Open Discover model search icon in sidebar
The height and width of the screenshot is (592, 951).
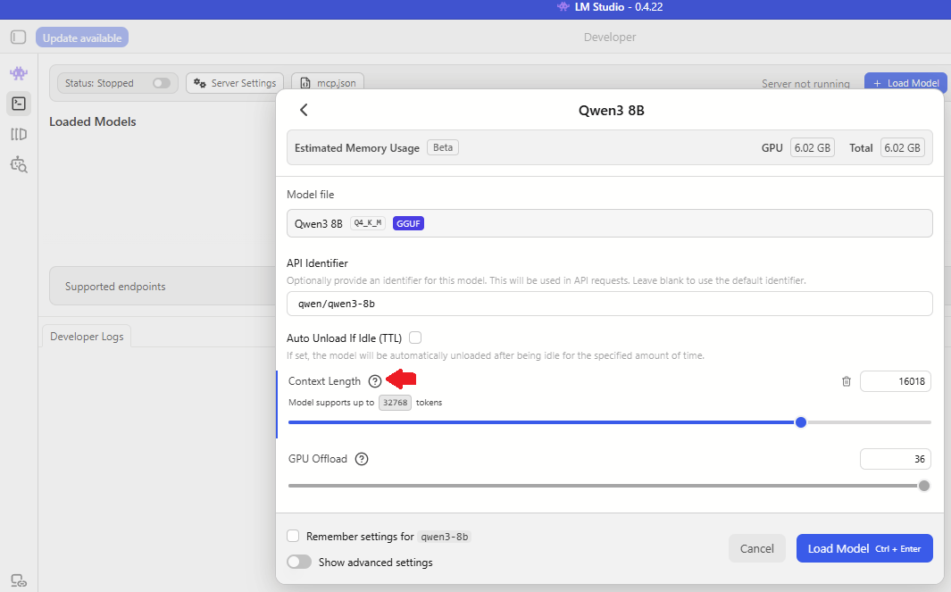coord(19,164)
